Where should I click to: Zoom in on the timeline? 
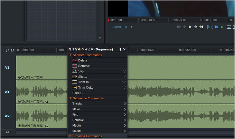point(8,50)
